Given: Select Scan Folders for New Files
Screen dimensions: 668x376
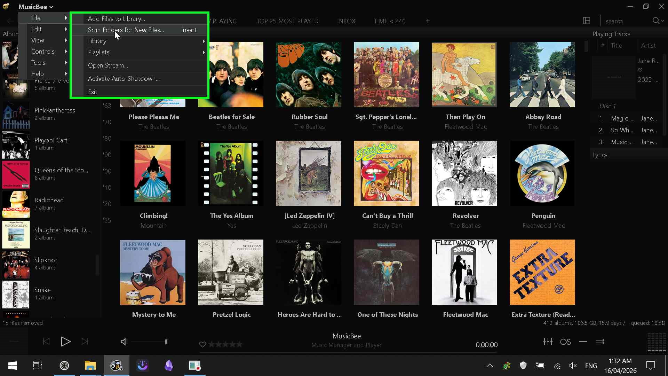Looking at the screenshot, I should click(x=126, y=30).
